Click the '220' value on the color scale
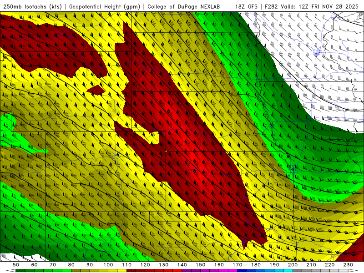364x273 pixels. tap(330, 265)
